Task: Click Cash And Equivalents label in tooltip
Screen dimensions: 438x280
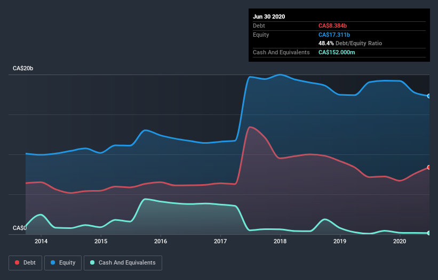Action: click(x=281, y=52)
